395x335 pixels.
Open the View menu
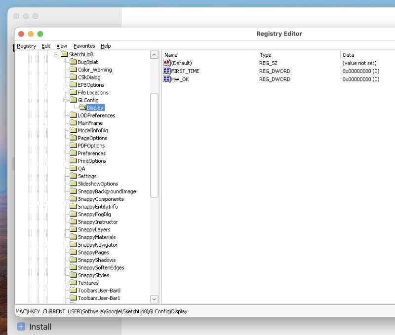click(62, 46)
